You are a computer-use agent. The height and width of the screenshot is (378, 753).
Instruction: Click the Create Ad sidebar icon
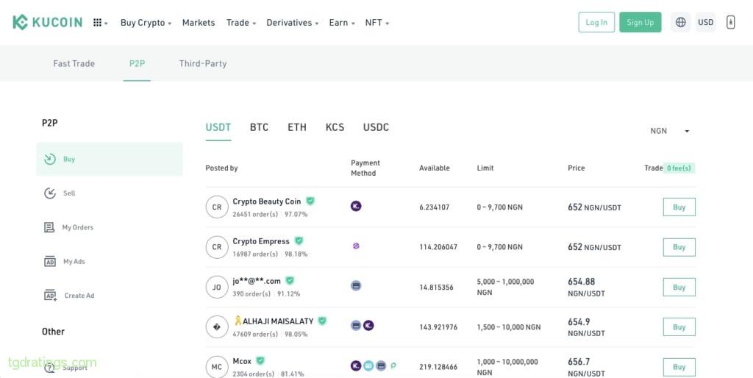(51, 296)
